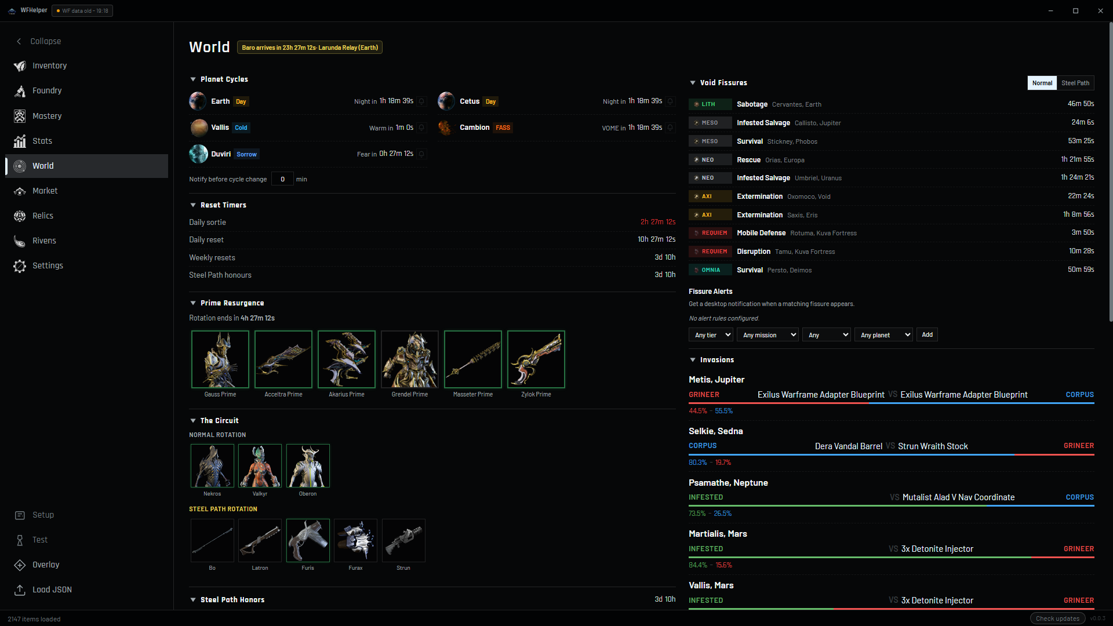Image resolution: width=1113 pixels, height=626 pixels.
Task: Click the Cambion planet icon
Action: pos(446,128)
